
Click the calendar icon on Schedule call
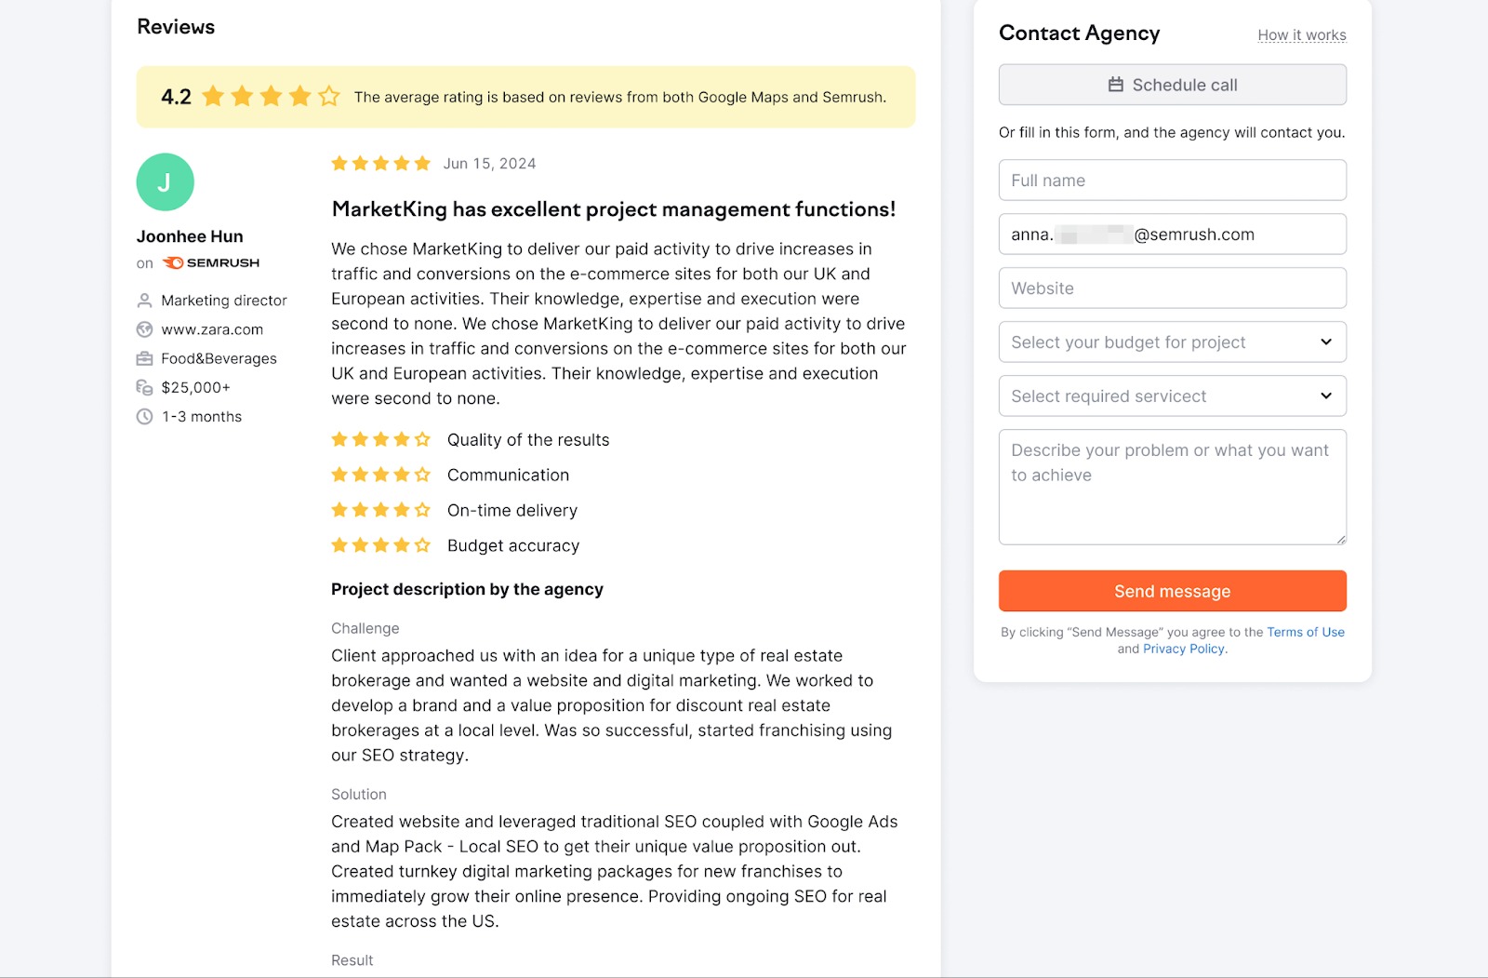1114,84
